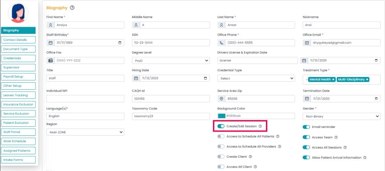This screenshot has height=171, width=385.
Task: Click the staff profile avatar image
Action: (x=18, y=13)
